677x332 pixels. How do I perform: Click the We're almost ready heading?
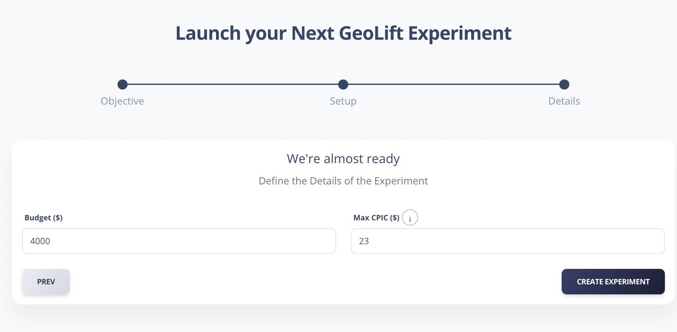pyautogui.click(x=343, y=159)
